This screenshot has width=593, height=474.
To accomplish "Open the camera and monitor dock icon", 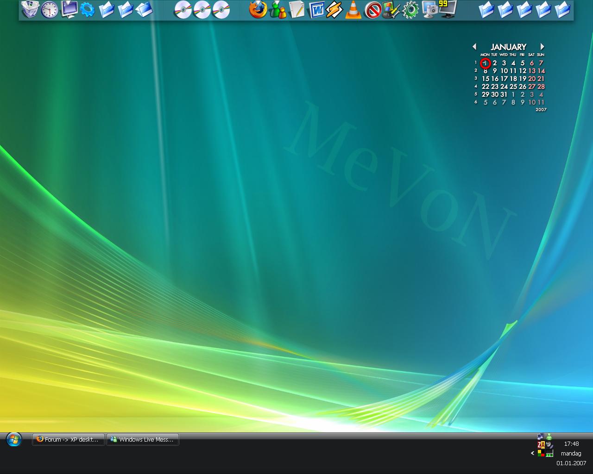I will pyautogui.click(x=429, y=10).
